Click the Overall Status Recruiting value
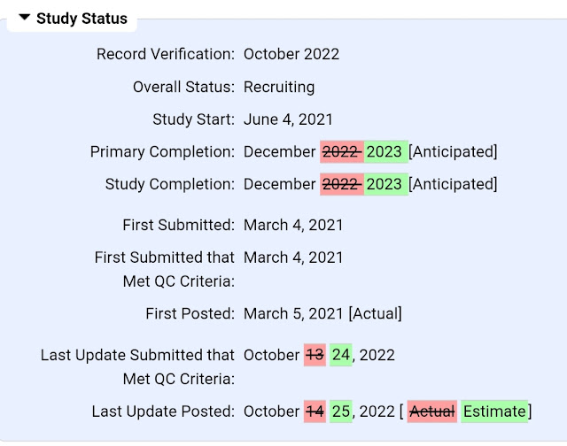Screen dimensions: 567x446 [279, 87]
